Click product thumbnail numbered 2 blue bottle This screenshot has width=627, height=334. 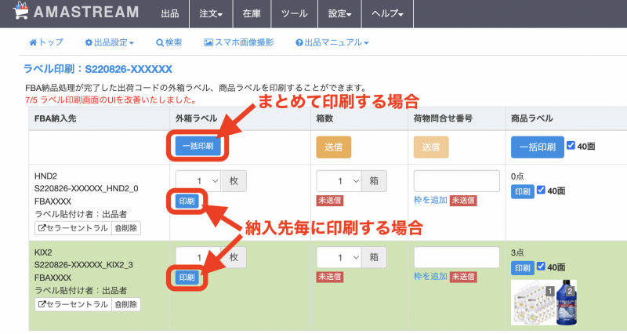click(566, 303)
